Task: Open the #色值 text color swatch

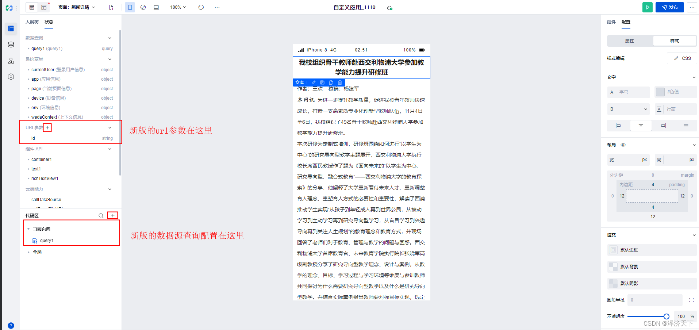Action: pyautogui.click(x=660, y=92)
